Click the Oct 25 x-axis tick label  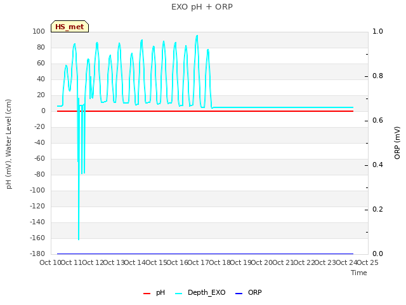[367, 262]
